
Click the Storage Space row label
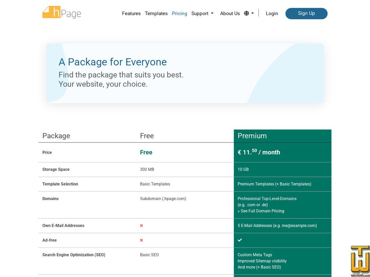click(x=56, y=169)
